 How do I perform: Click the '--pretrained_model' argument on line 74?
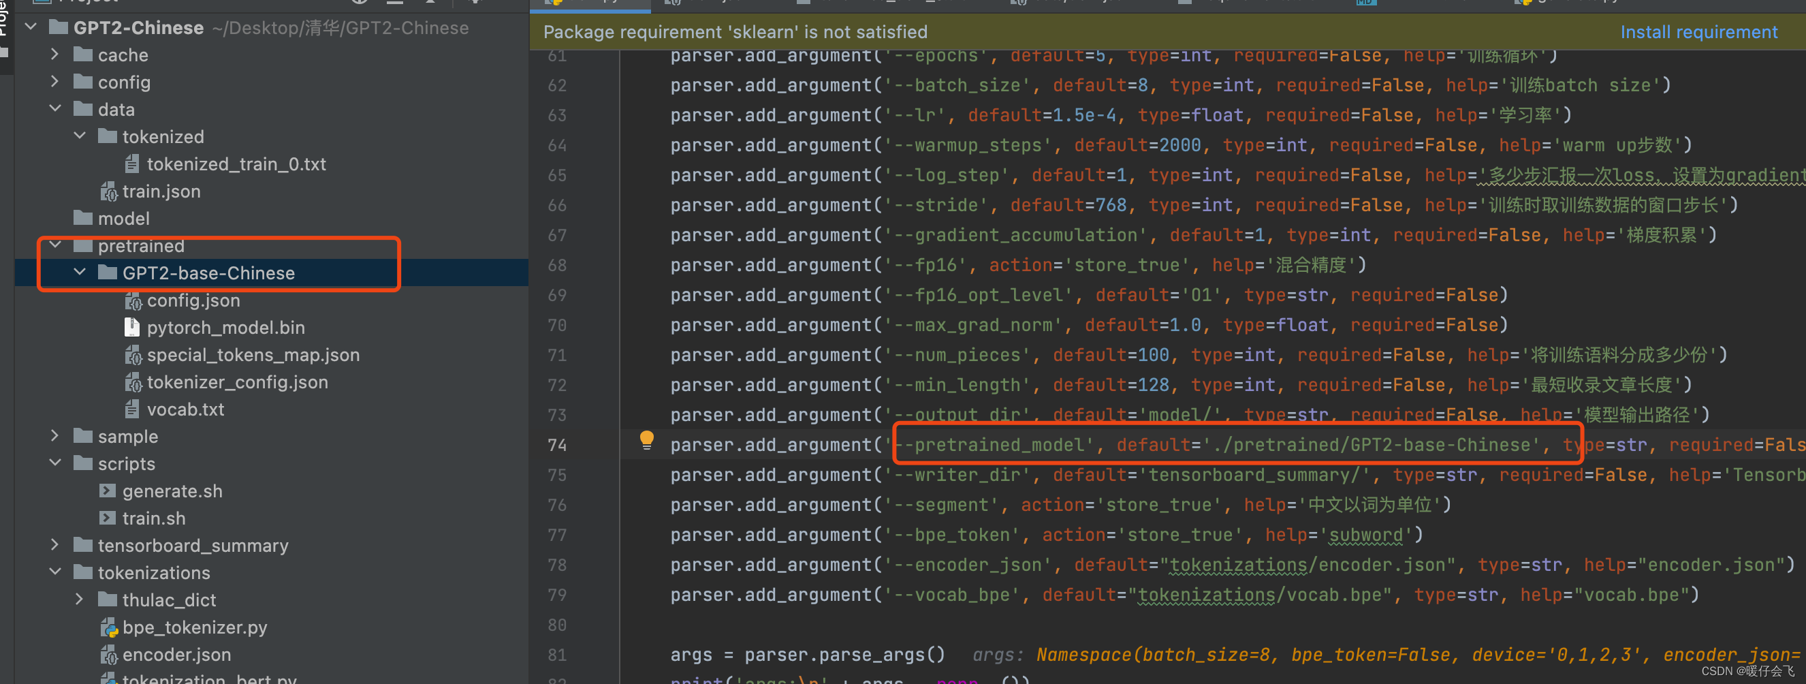[989, 445]
